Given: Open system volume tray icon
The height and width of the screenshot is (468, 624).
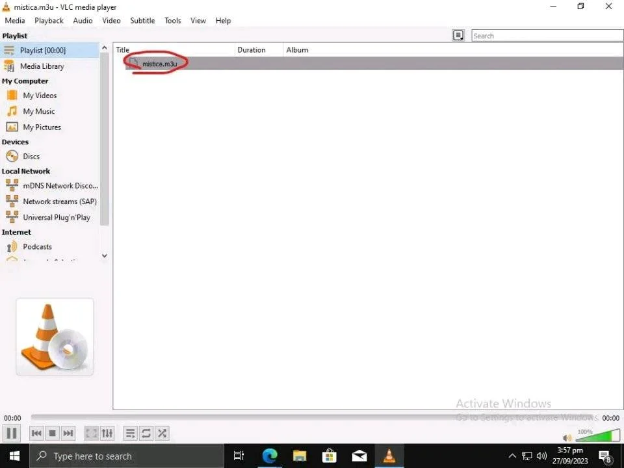Looking at the screenshot, I should (541, 456).
